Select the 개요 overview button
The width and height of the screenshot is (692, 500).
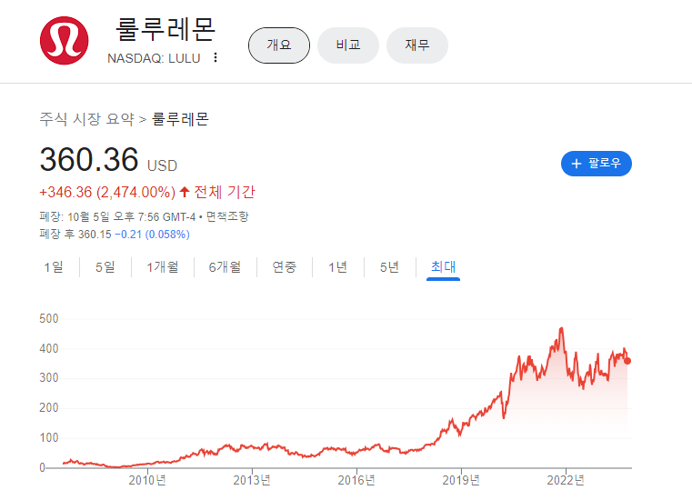pyautogui.click(x=279, y=45)
